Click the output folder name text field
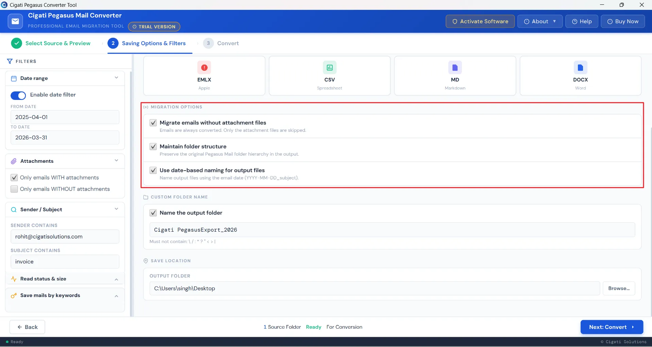Screen dimensions: 652x347 click(x=392, y=230)
